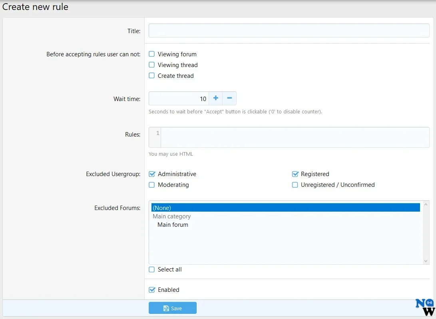Screen dimensions: 436x319
Task: Toggle the Select all checkbox
Action: pyautogui.click(x=152, y=269)
